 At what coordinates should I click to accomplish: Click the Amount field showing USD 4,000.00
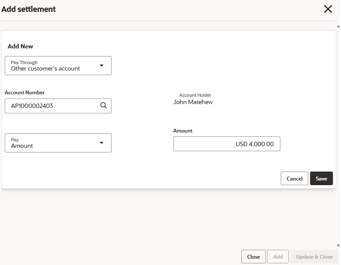click(x=226, y=144)
